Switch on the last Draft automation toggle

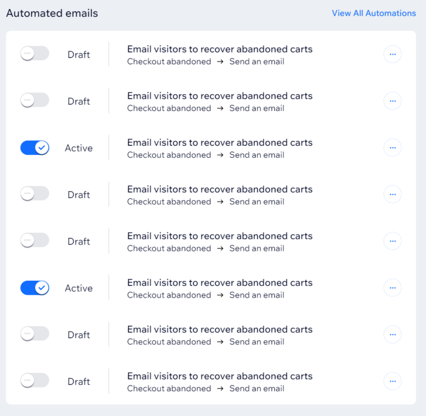pos(35,381)
